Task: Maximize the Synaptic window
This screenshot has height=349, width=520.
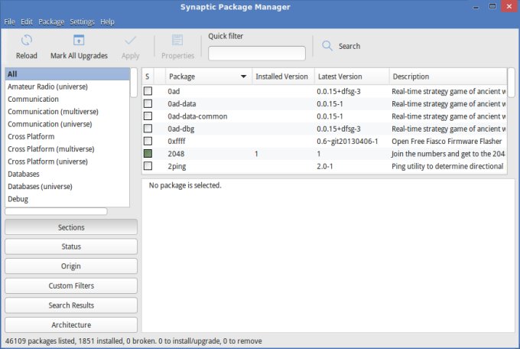Action: (x=492, y=8)
